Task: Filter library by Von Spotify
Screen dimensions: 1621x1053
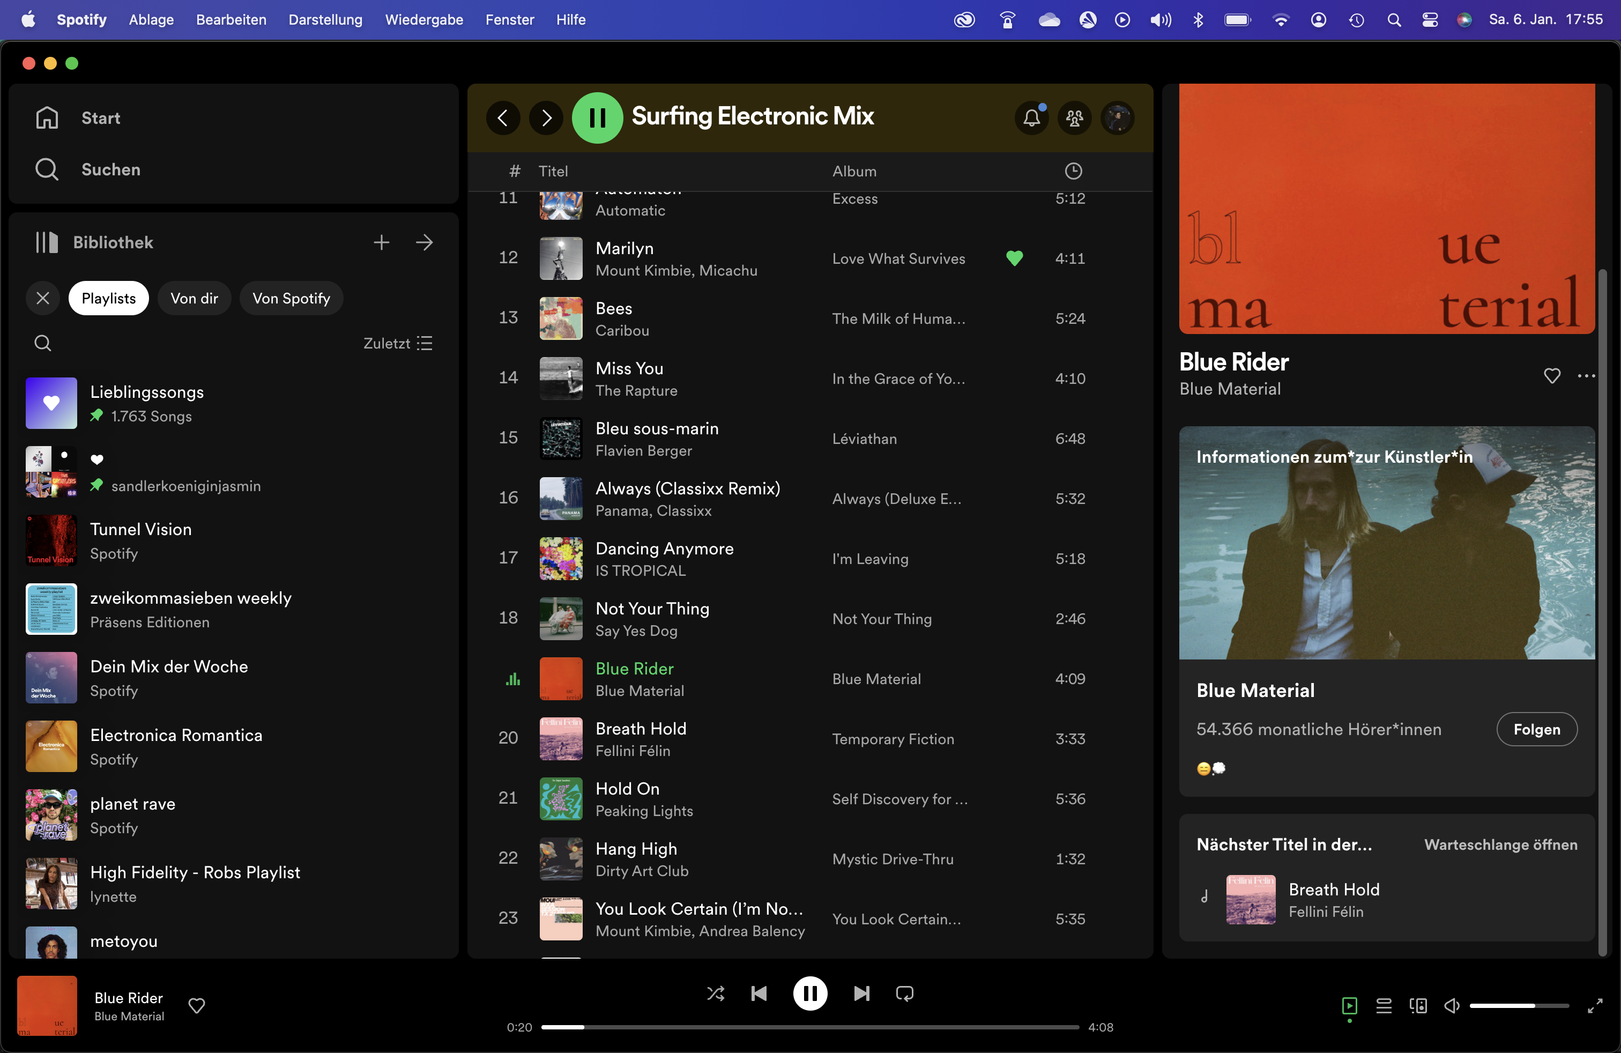Action: tap(291, 298)
